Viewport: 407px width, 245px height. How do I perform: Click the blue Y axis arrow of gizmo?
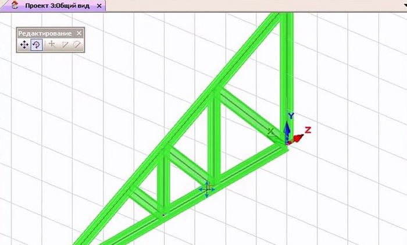[287, 123]
